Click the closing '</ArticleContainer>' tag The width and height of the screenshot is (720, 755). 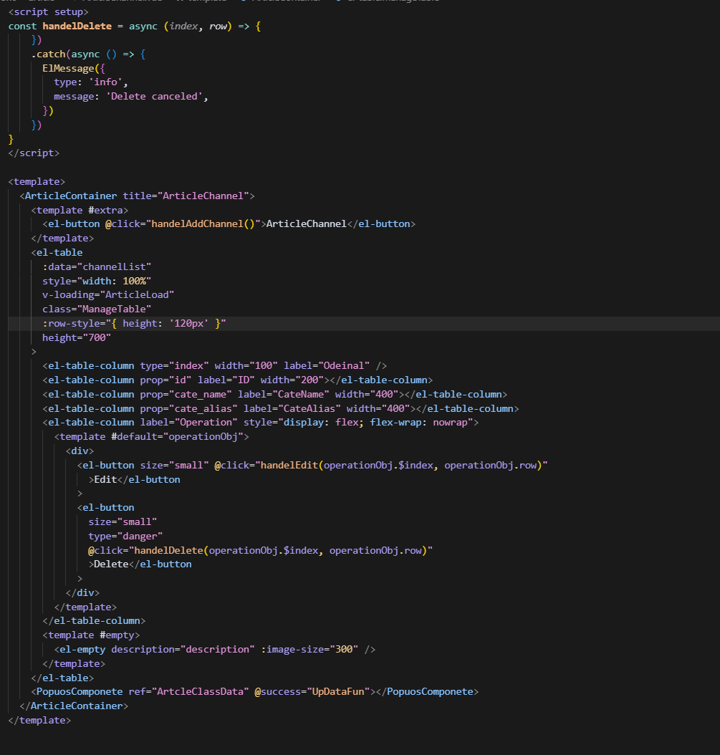pyautogui.click(x=75, y=706)
